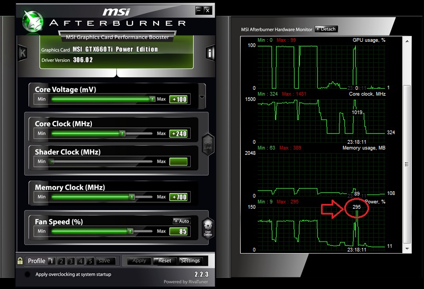Click the Shader Clock slider handle
Image resolution: width=424 pixels, height=289 pixels.
pos(52,162)
